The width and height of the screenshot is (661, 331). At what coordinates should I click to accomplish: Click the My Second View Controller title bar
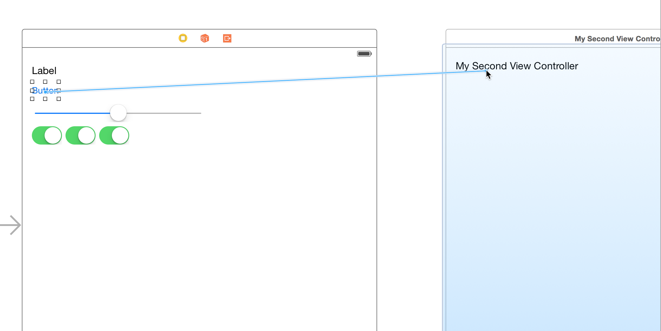pos(553,38)
